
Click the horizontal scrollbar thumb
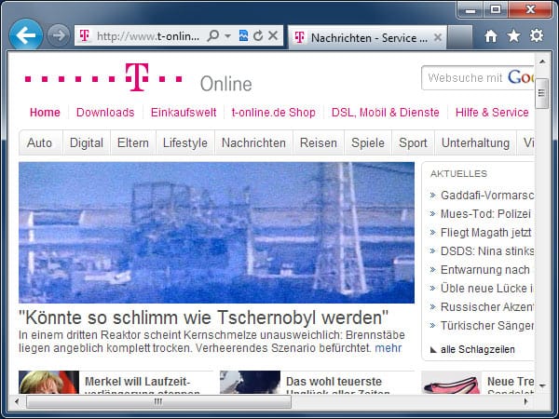coord(158,401)
